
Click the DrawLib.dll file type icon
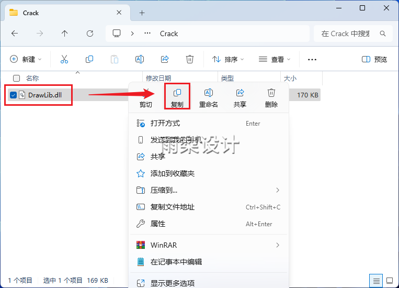coord(22,95)
